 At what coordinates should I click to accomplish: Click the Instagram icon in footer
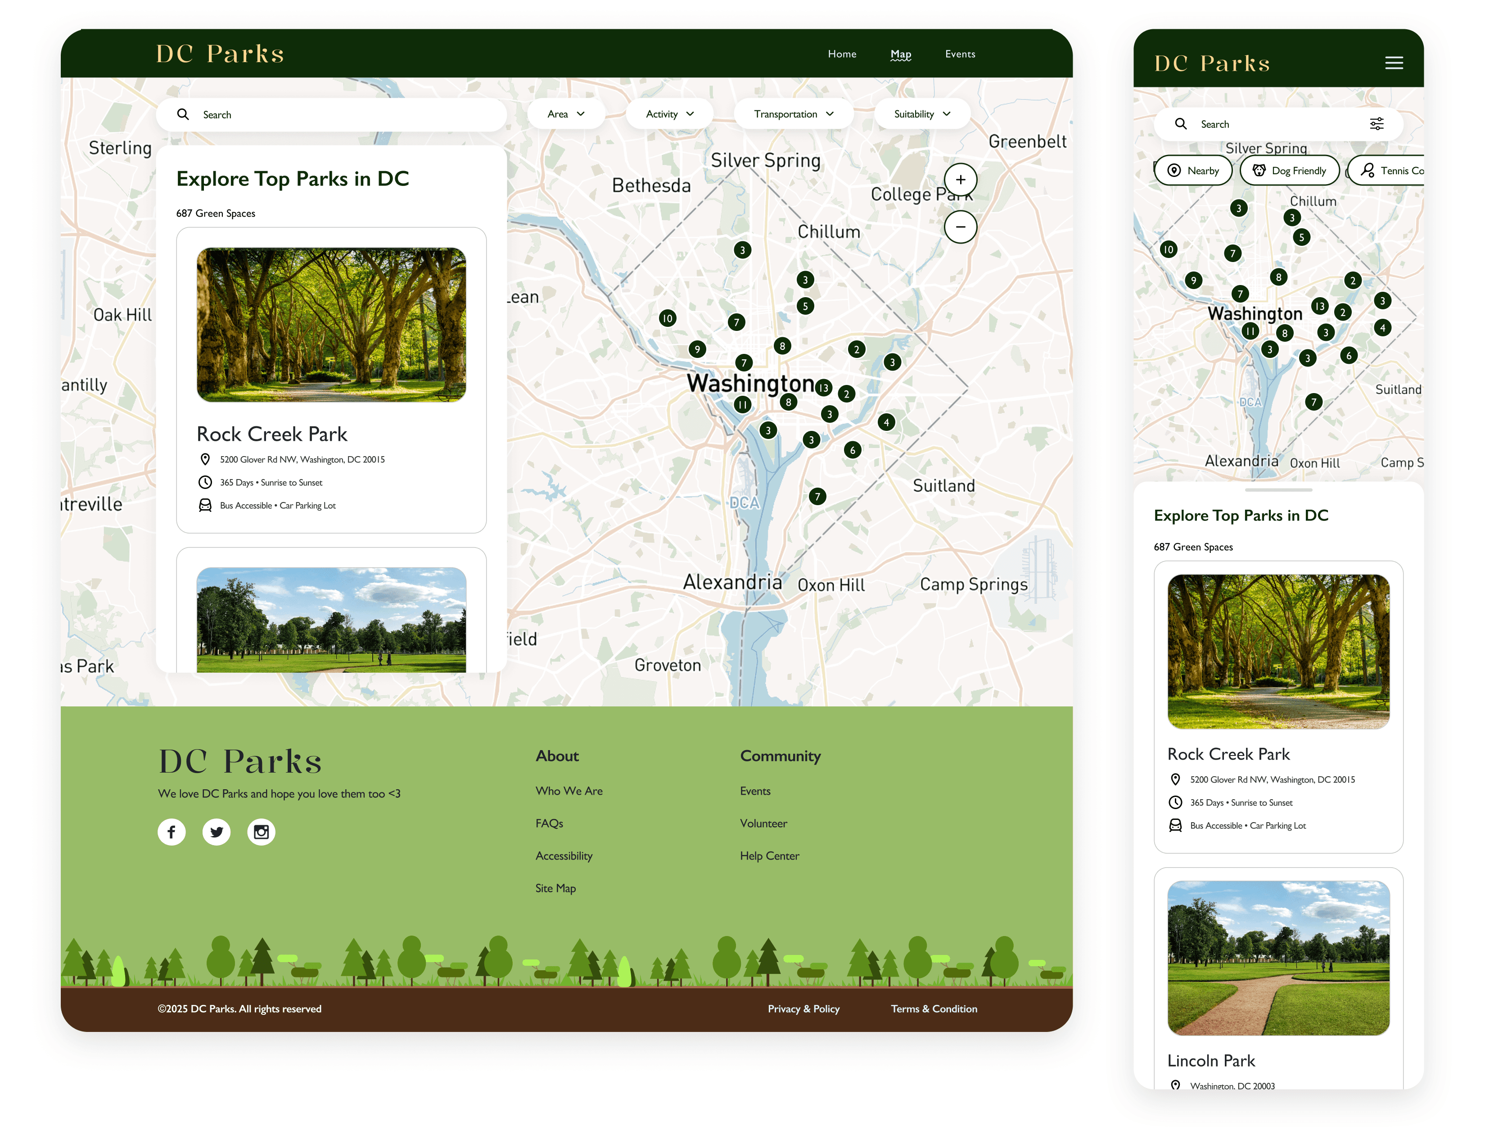[261, 831]
